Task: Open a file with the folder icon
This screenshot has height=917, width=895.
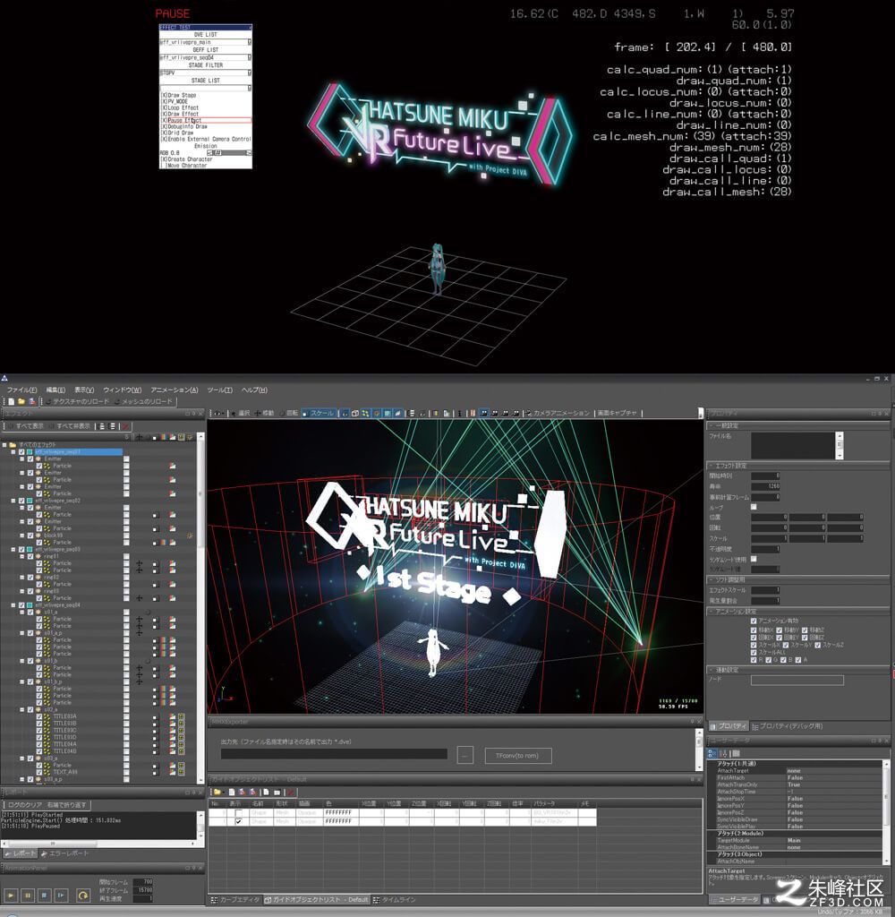Action: (21, 402)
